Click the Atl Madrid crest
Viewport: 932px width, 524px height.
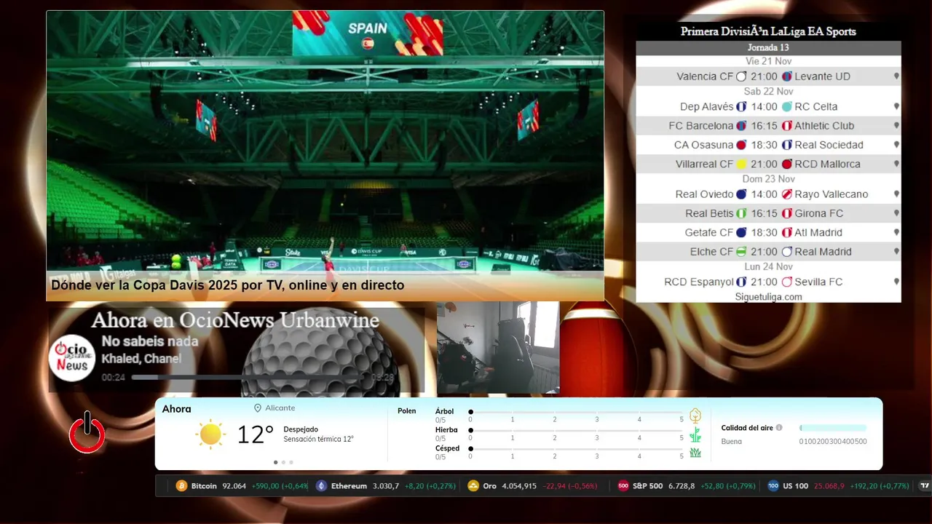(787, 233)
